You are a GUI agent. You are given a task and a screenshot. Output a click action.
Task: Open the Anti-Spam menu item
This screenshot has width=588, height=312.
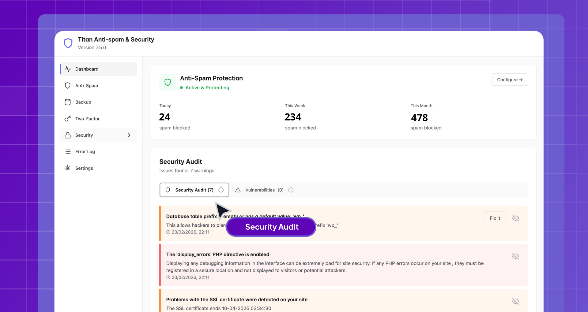pyautogui.click(x=87, y=86)
